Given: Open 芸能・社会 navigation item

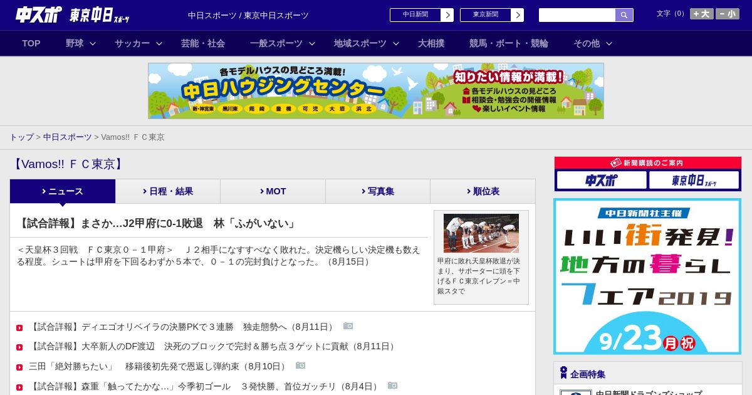Looking at the screenshot, I should (203, 43).
